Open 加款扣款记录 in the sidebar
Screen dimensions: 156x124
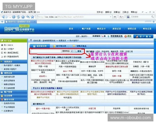(9, 77)
